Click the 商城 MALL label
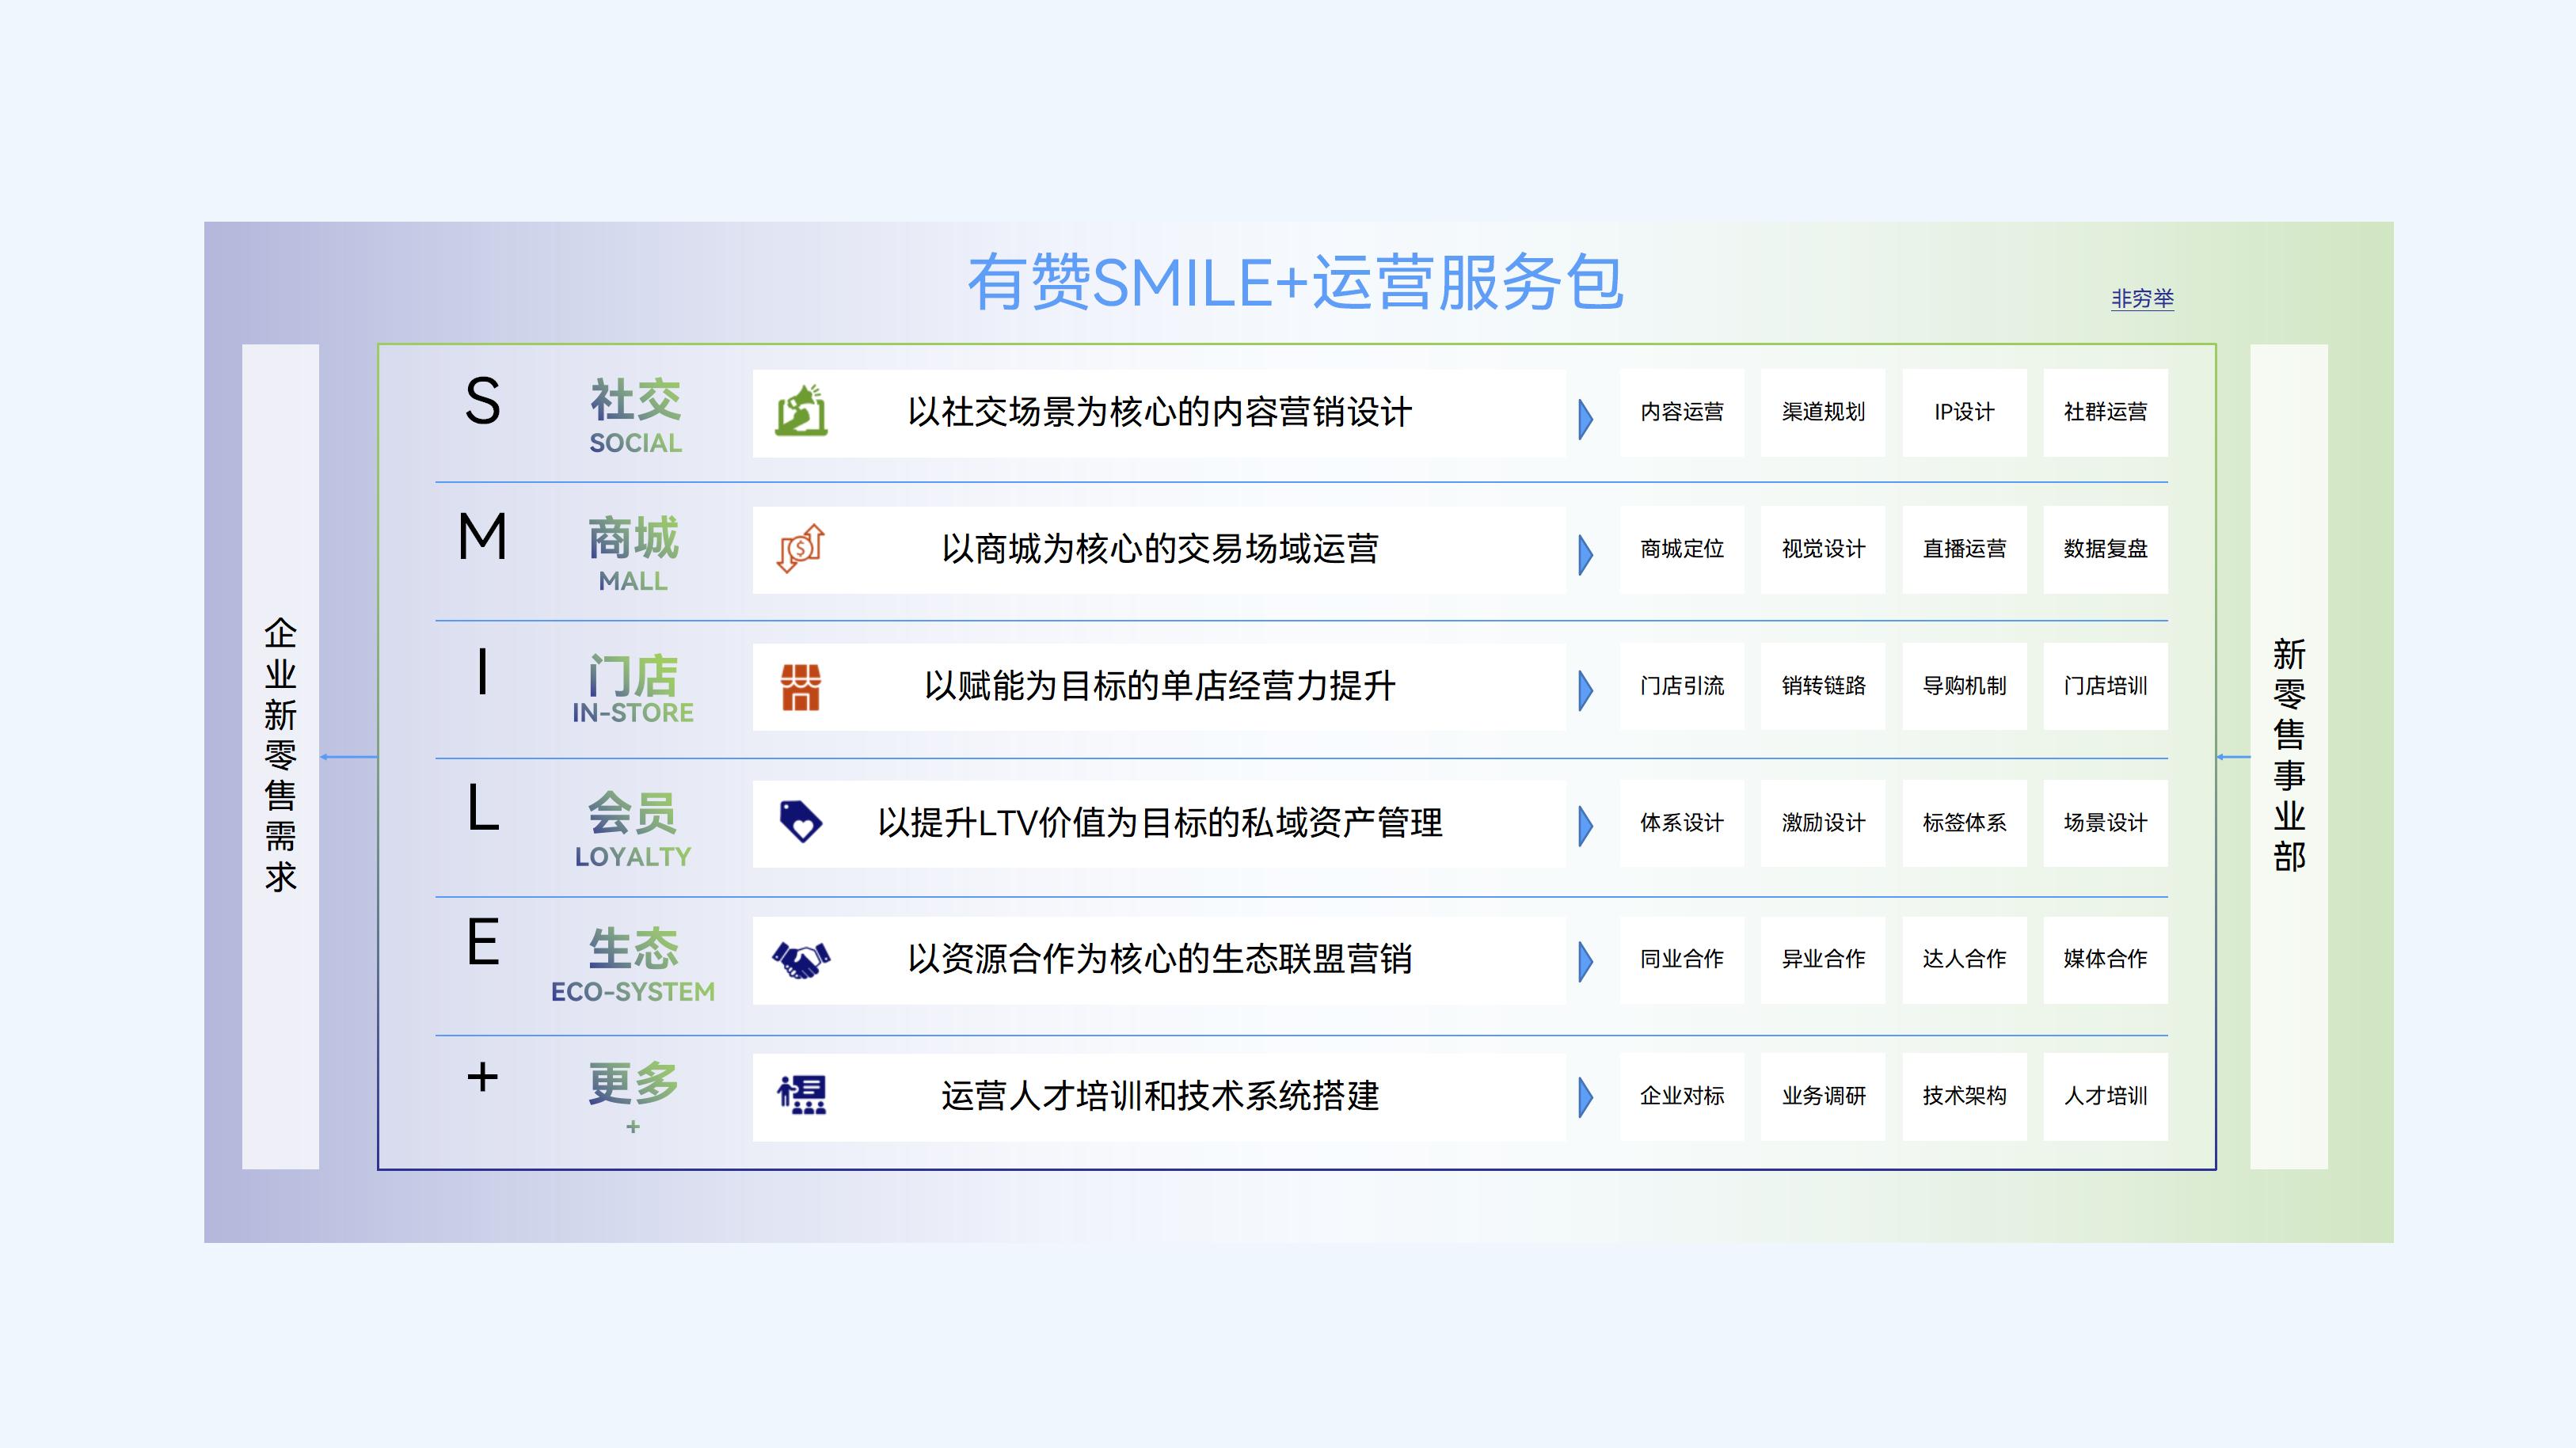The height and width of the screenshot is (1448, 2576). pos(633,553)
